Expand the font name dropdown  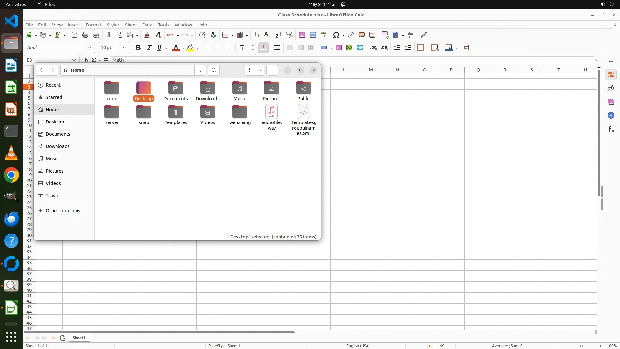tap(89, 48)
